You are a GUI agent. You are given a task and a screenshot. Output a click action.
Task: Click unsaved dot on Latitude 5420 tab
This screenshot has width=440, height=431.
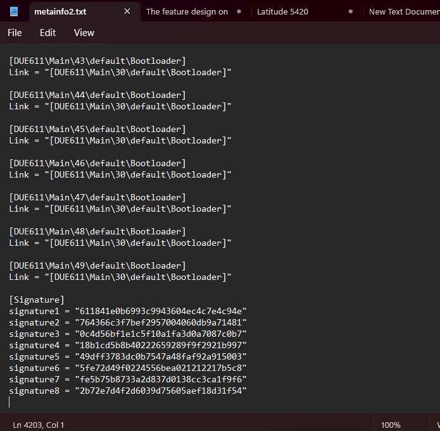click(350, 11)
